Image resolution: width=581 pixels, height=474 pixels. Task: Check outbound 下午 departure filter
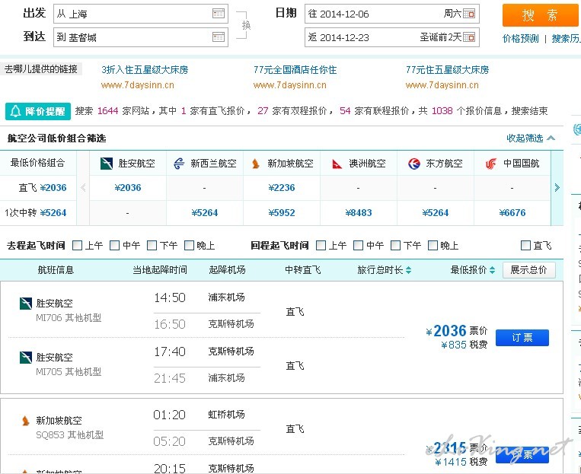tap(152, 246)
